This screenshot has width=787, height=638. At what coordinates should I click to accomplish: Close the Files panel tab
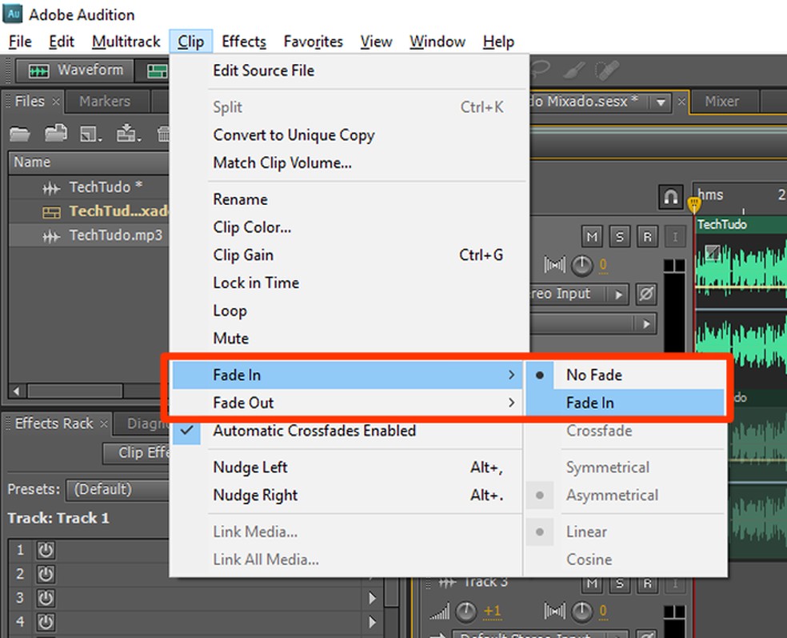pos(56,102)
